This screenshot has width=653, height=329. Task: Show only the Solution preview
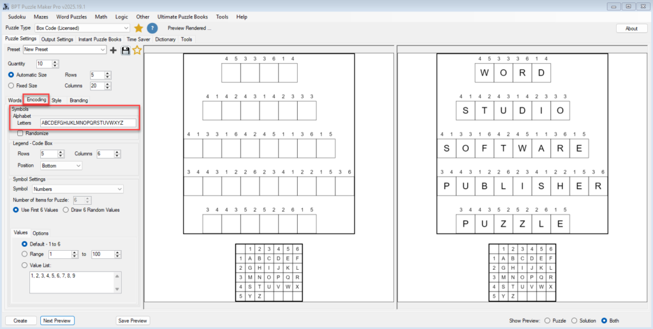575,321
